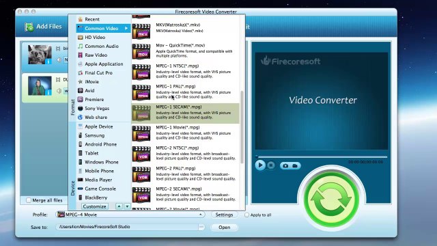Click the BlackBerry category icon
The height and width of the screenshot is (246, 437).
[81, 197]
